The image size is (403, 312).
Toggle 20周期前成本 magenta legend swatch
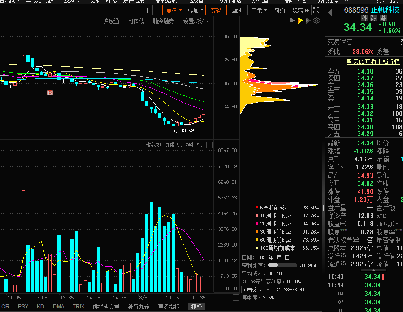click(256, 224)
